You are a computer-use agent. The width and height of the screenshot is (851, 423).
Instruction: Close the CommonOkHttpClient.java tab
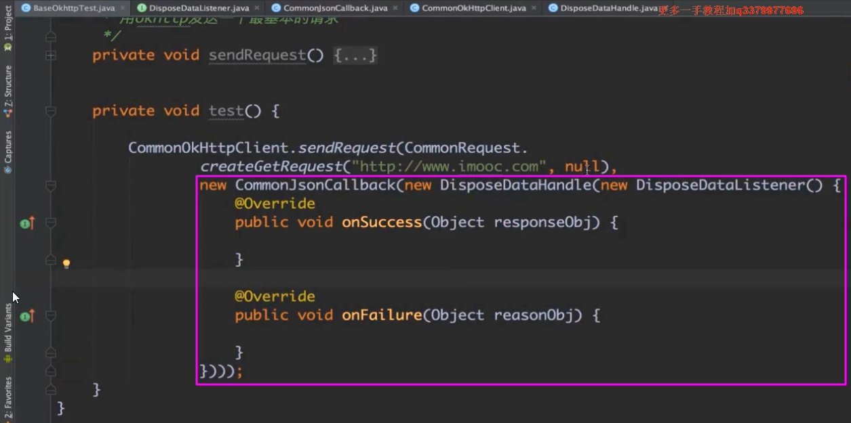click(534, 8)
